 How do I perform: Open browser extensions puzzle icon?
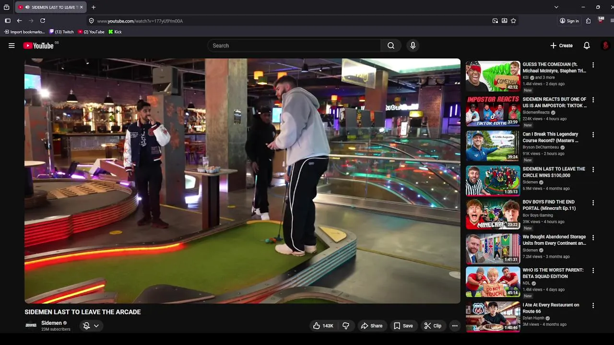click(x=589, y=21)
